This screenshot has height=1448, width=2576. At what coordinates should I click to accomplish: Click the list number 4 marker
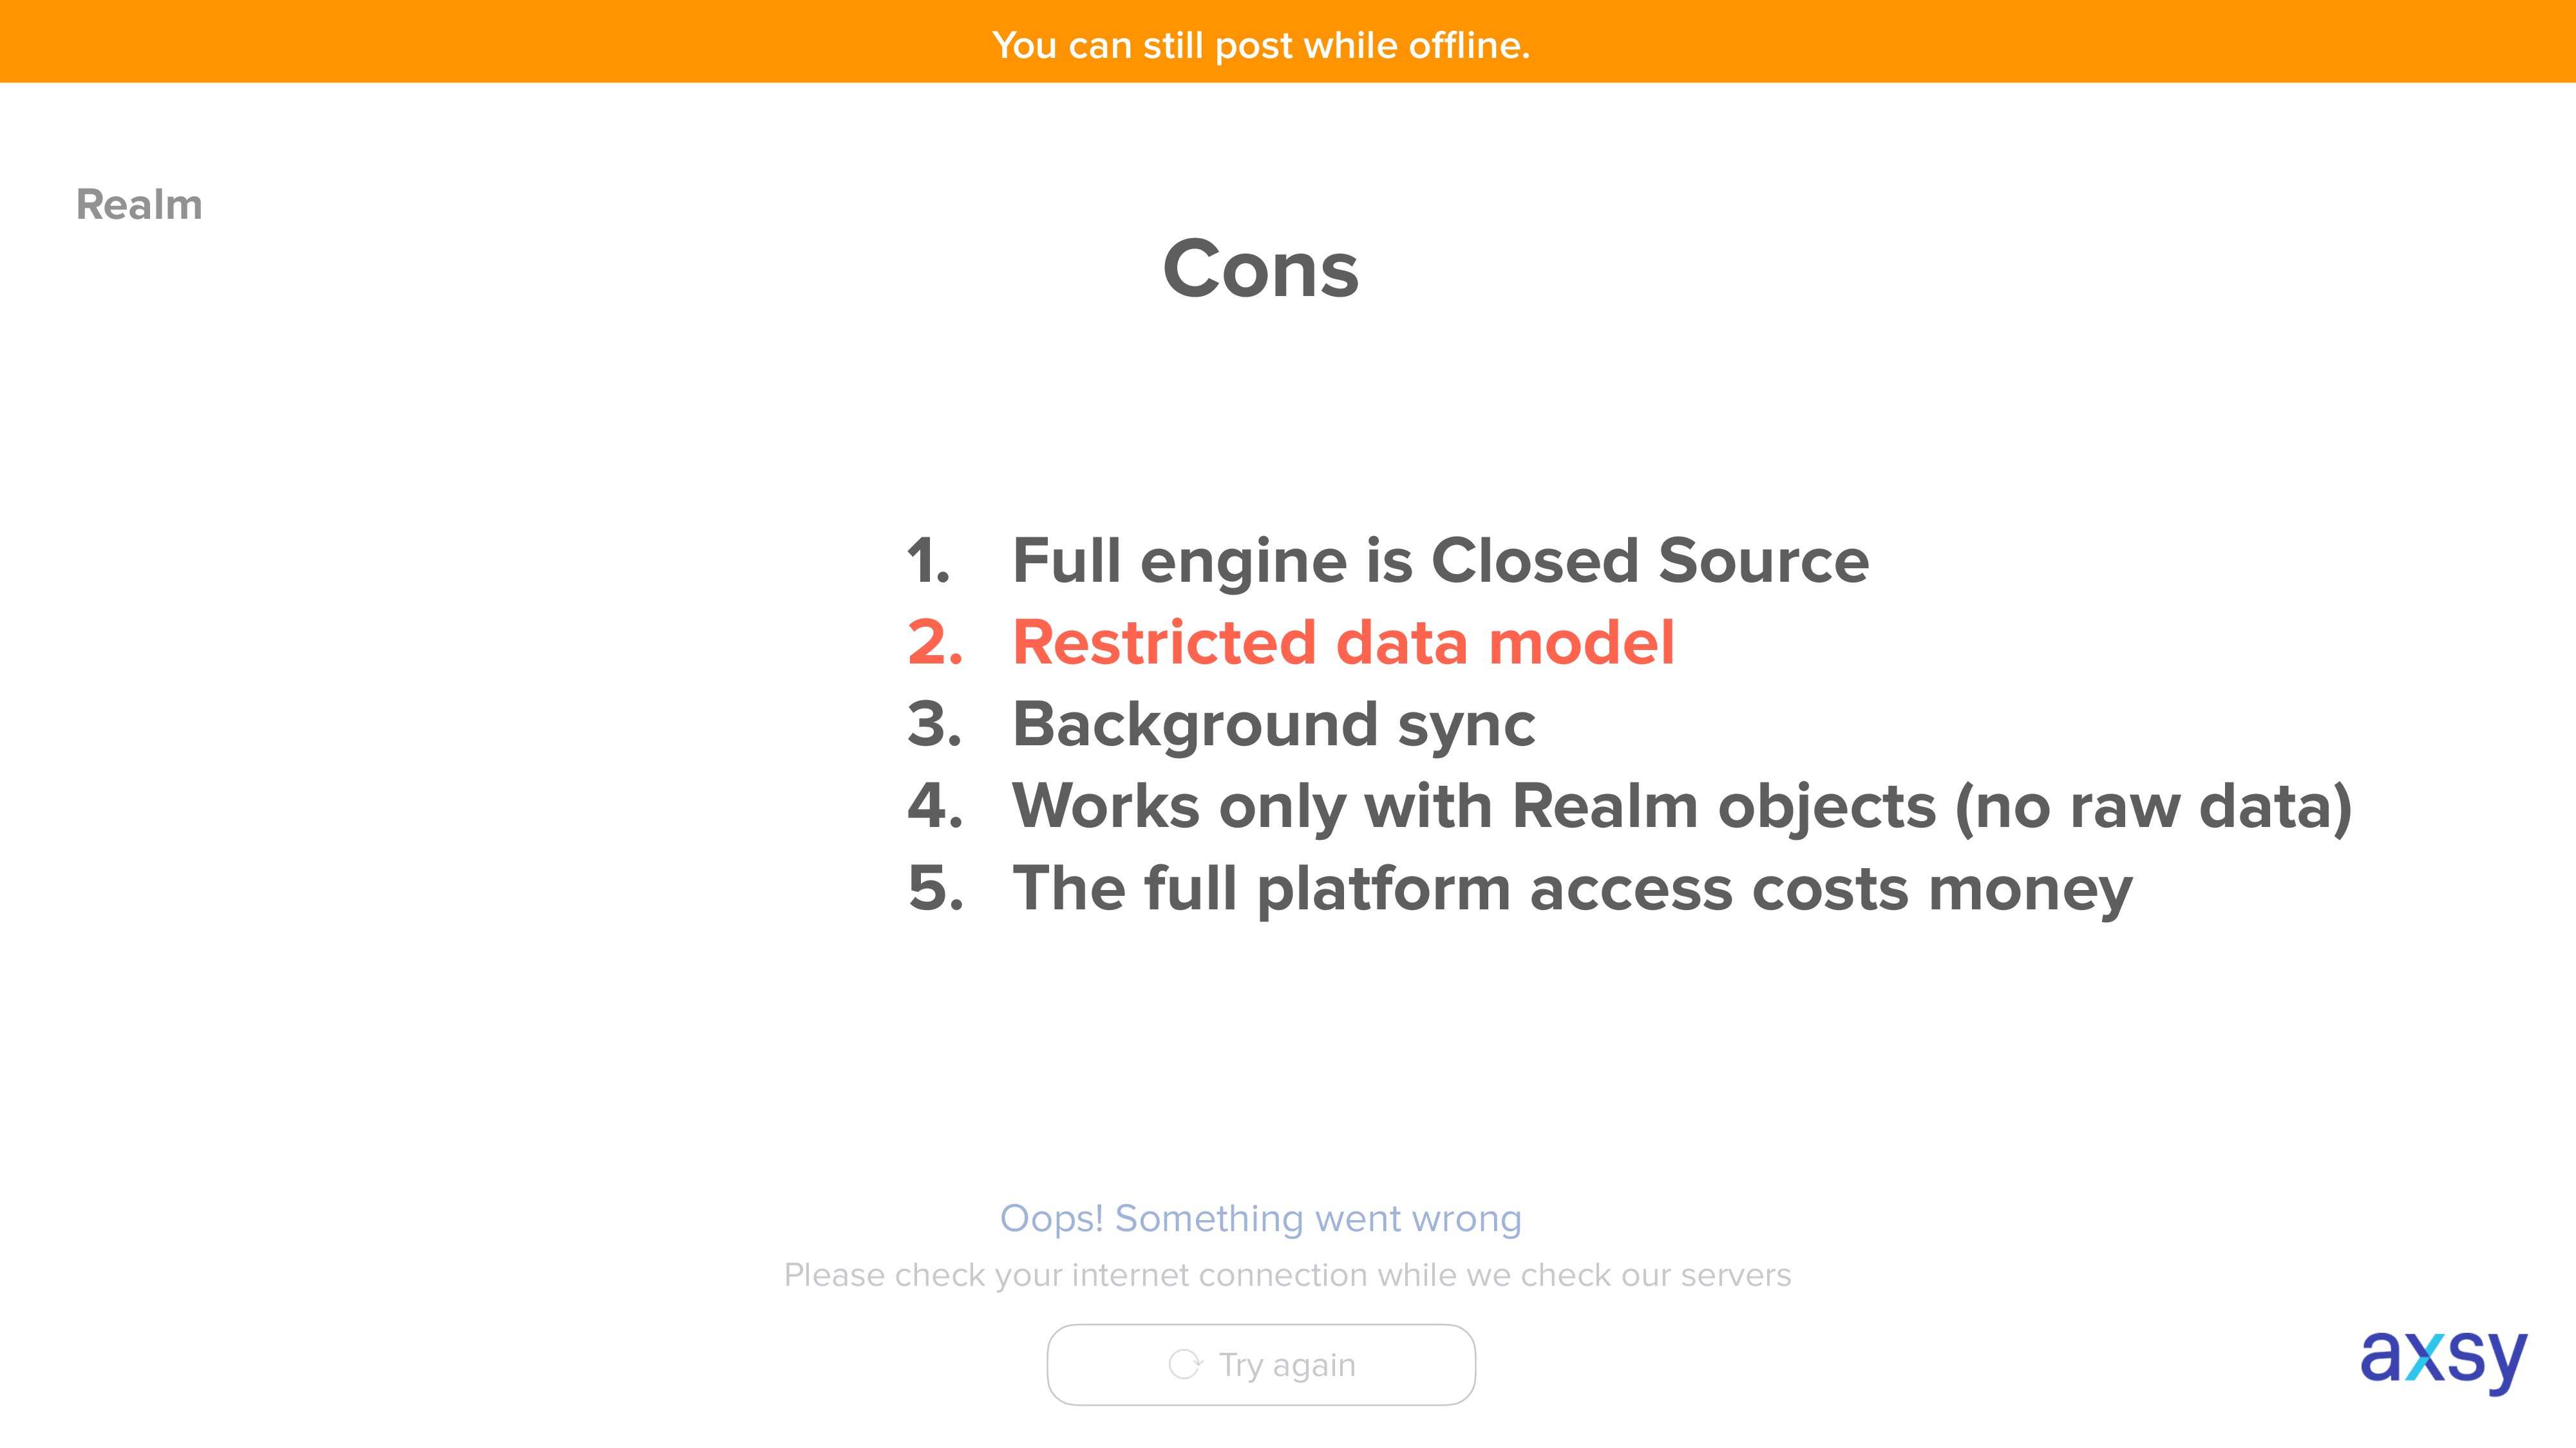coord(935,806)
